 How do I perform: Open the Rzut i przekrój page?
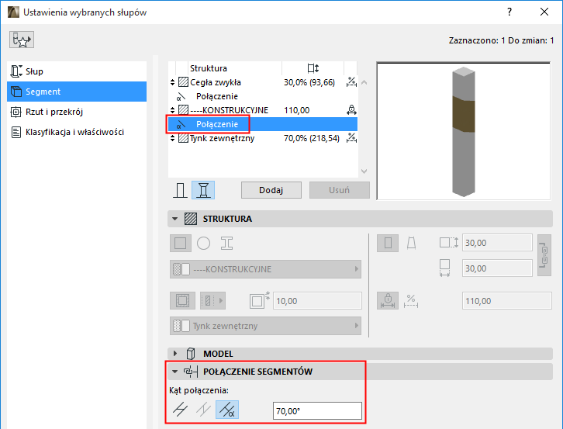(x=77, y=112)
